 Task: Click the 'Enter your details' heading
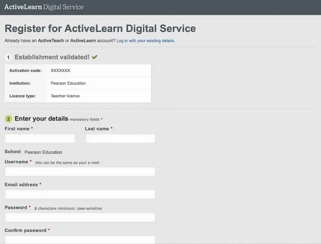click(x=42, y=118)
